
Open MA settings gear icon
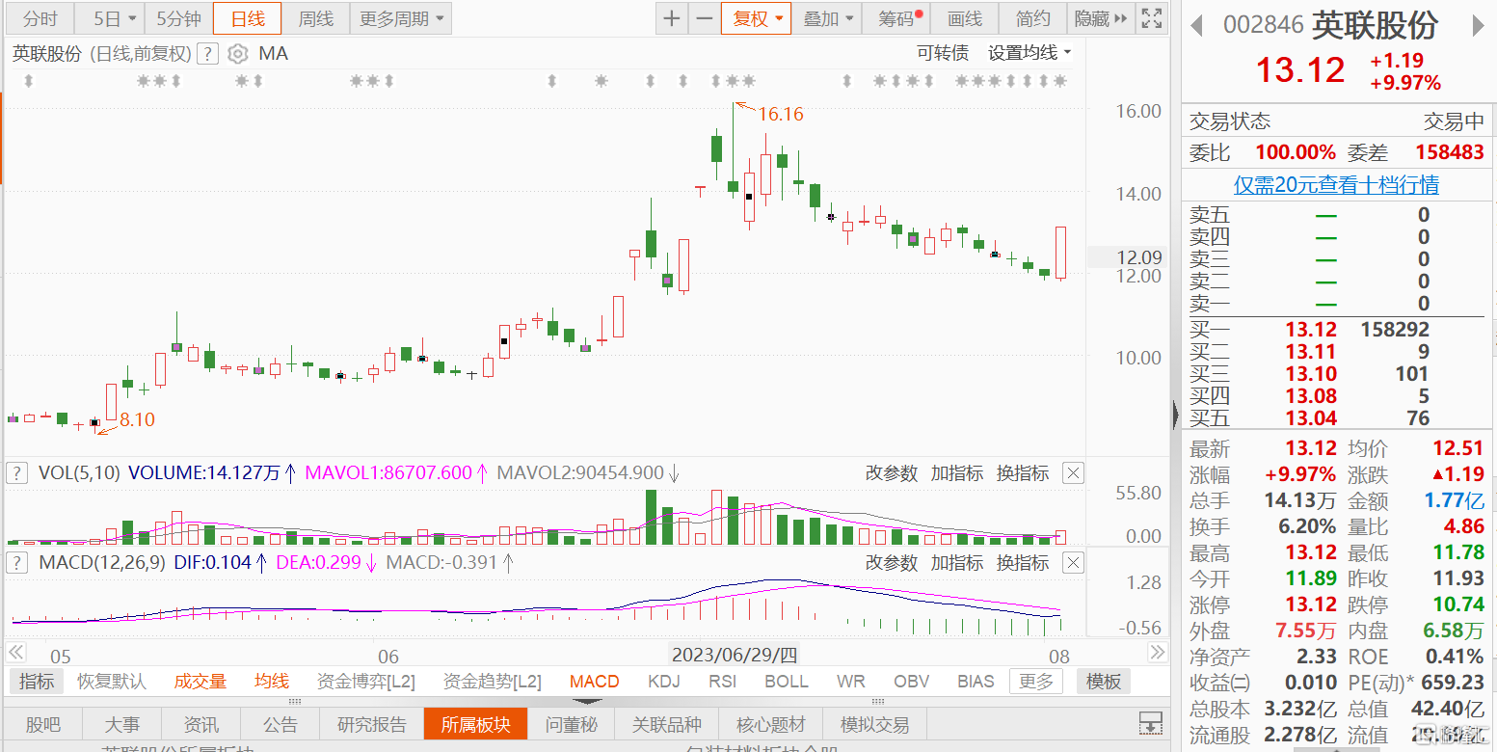click(x=238, y=54)
